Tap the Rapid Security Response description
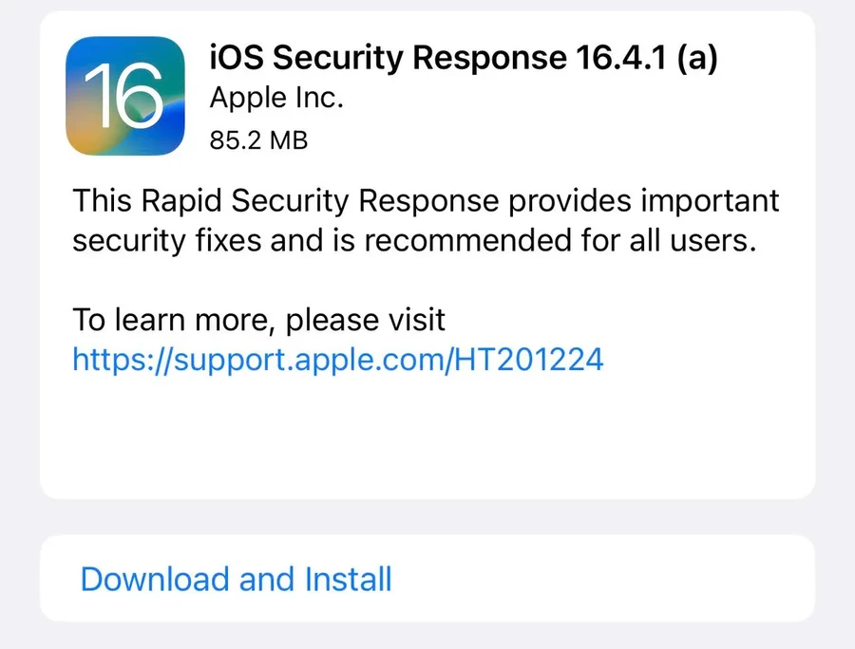Image resolution: width=855 pixels, height=649 pixels. 426,220
